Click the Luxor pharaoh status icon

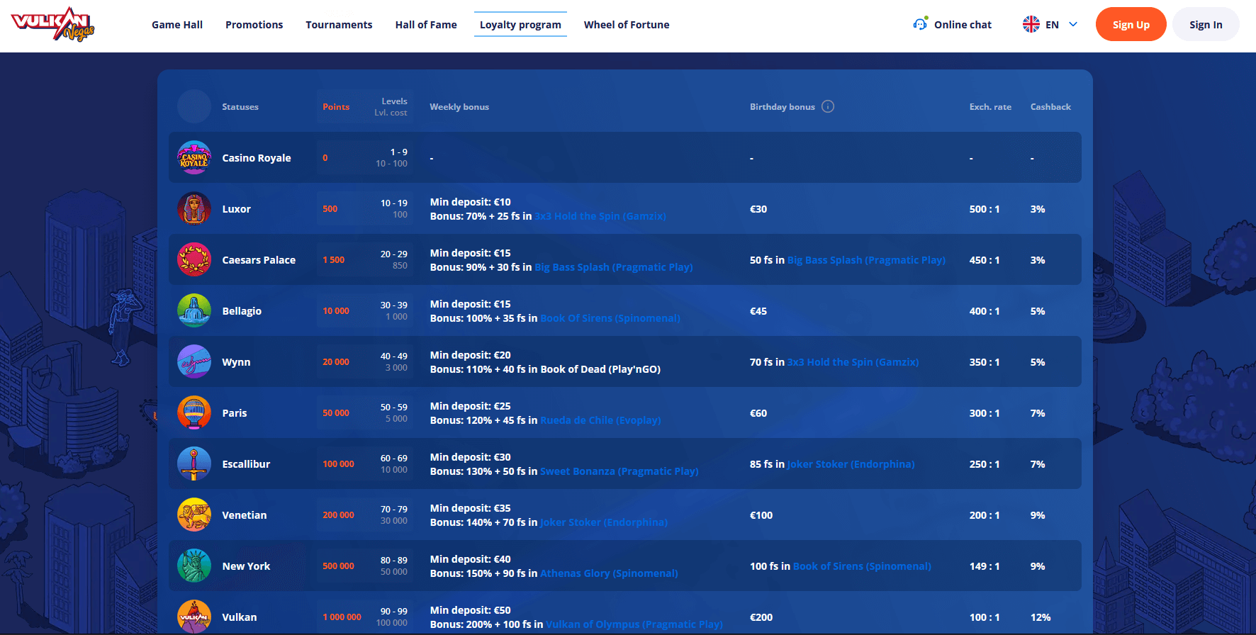tap(194, 208)
